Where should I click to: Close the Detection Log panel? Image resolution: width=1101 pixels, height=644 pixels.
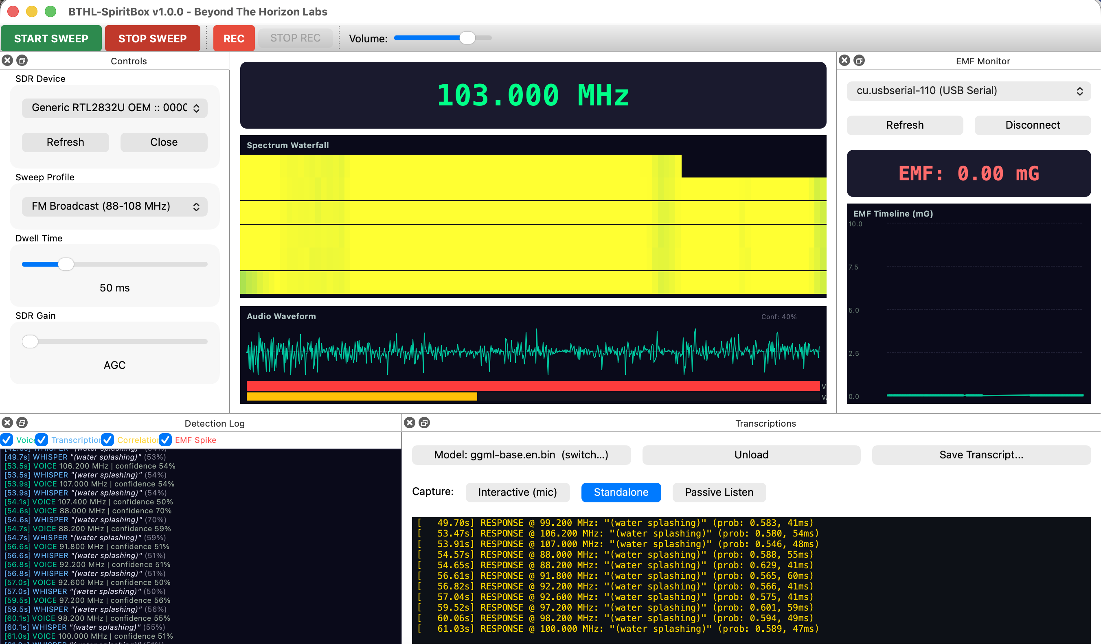(x=7, y=423)
